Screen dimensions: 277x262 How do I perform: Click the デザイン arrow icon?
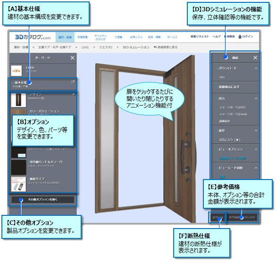coord(73,94)
